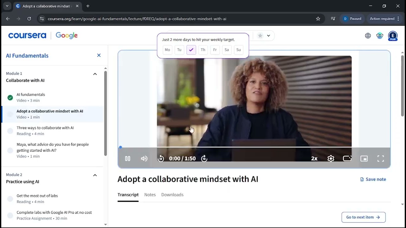Select Friday in weekly target
The height and width of the screenshot is (228, 406).
(x=215, y=50)
